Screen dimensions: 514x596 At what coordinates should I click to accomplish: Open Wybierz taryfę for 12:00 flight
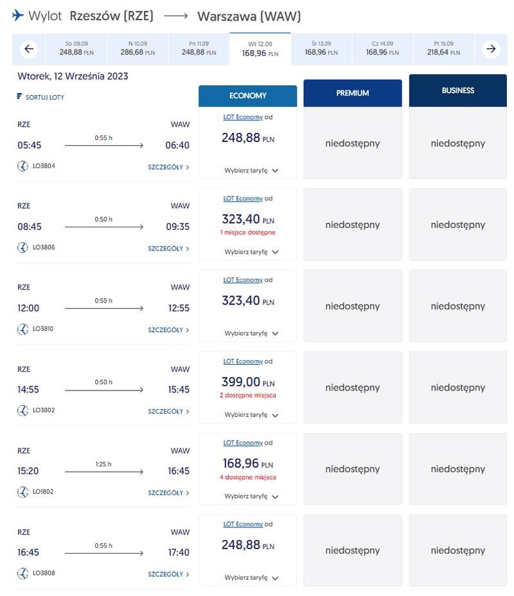coord(251,333)
